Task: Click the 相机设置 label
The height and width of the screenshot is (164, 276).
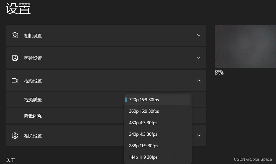Action: (33, 36)
